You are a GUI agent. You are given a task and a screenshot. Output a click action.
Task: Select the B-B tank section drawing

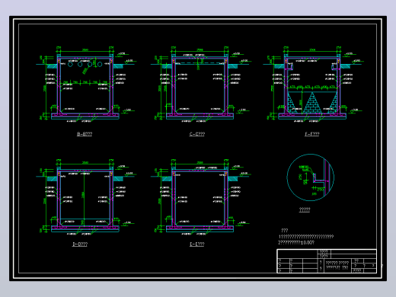pos(85,85)
